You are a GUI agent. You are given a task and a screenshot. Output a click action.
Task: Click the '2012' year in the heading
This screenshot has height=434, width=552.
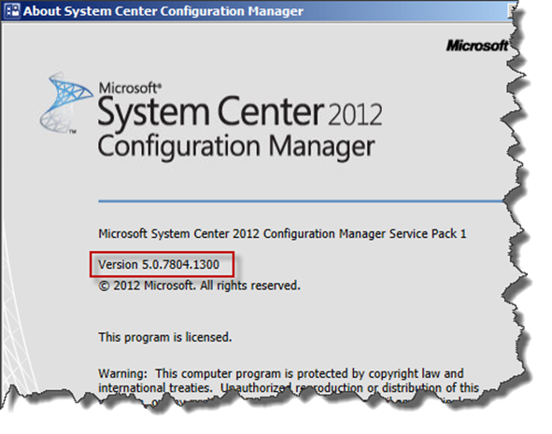355,114
